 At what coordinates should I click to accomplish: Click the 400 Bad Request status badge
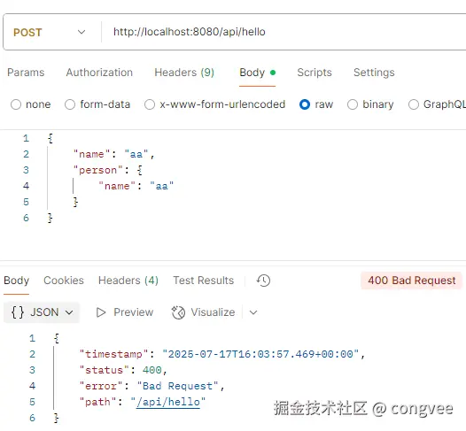(x=412, y=281)
